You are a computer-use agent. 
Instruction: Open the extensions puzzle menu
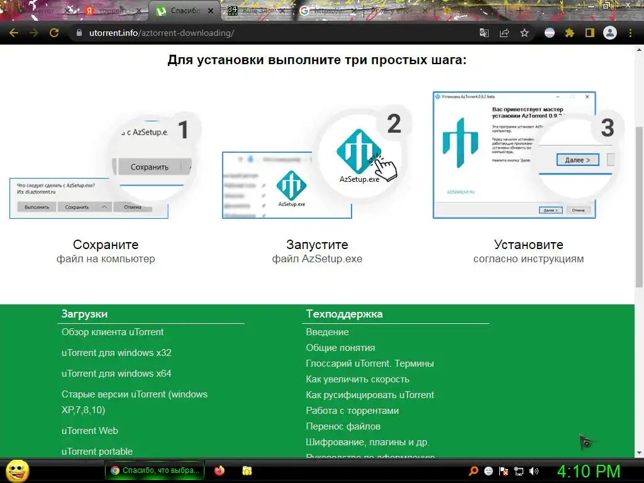570,33
